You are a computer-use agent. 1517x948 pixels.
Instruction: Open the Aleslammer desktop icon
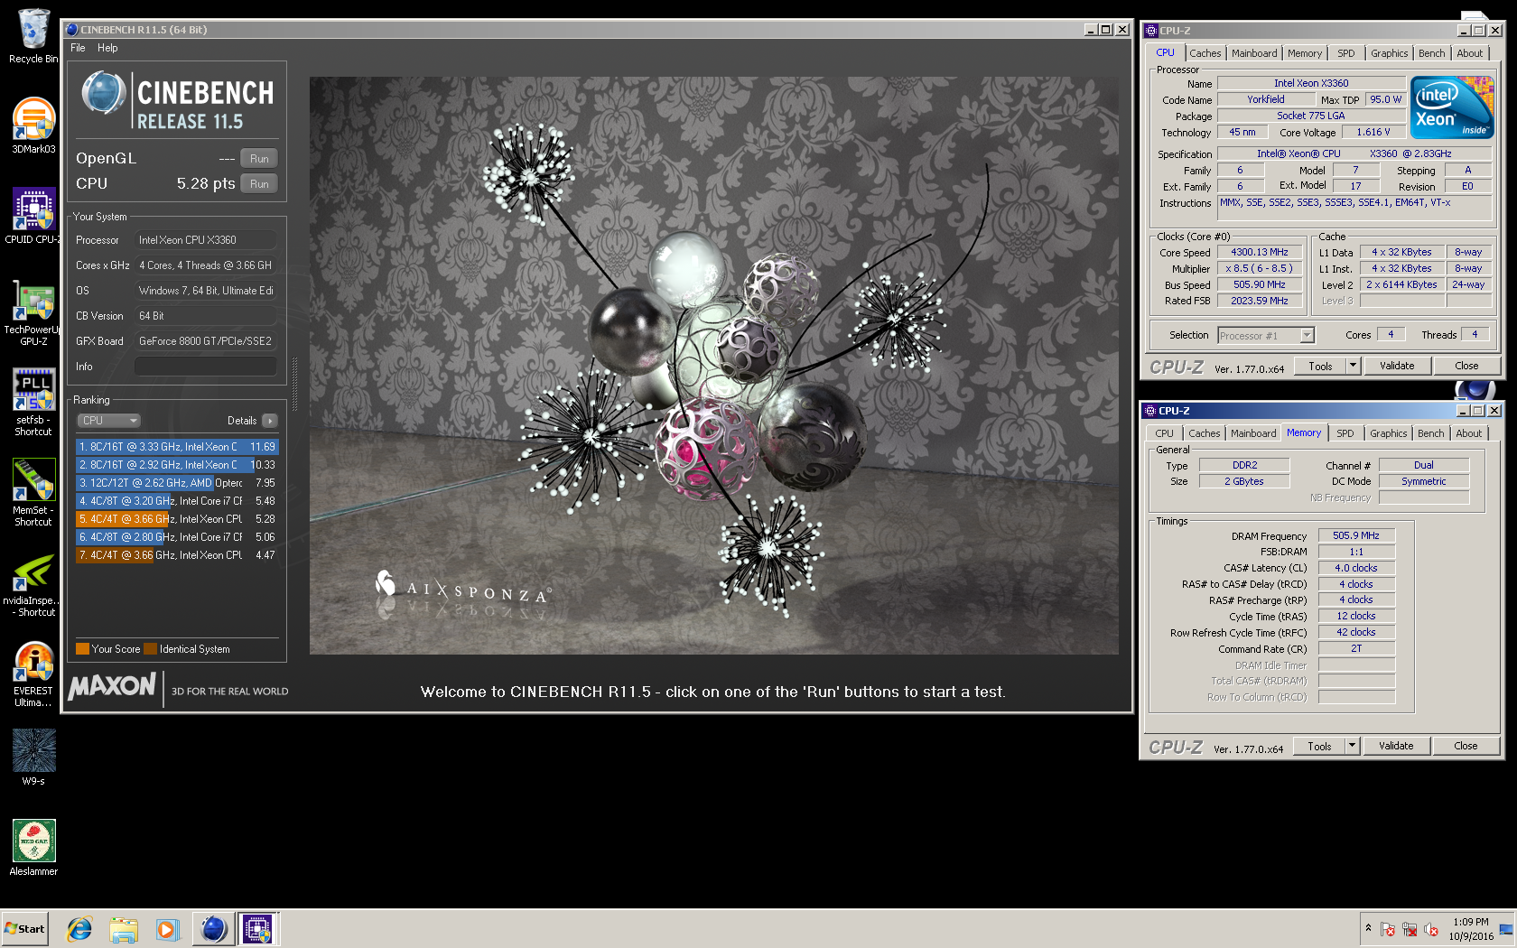coord(33,847)
